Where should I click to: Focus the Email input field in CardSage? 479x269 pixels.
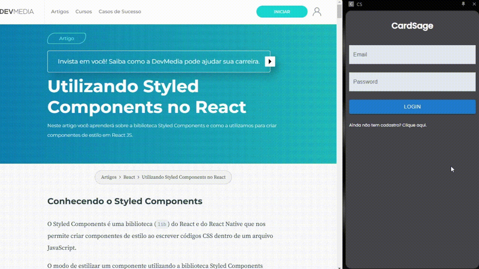(412, 55)
